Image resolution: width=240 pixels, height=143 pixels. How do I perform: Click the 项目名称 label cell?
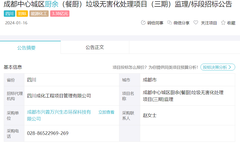[130, 96]
